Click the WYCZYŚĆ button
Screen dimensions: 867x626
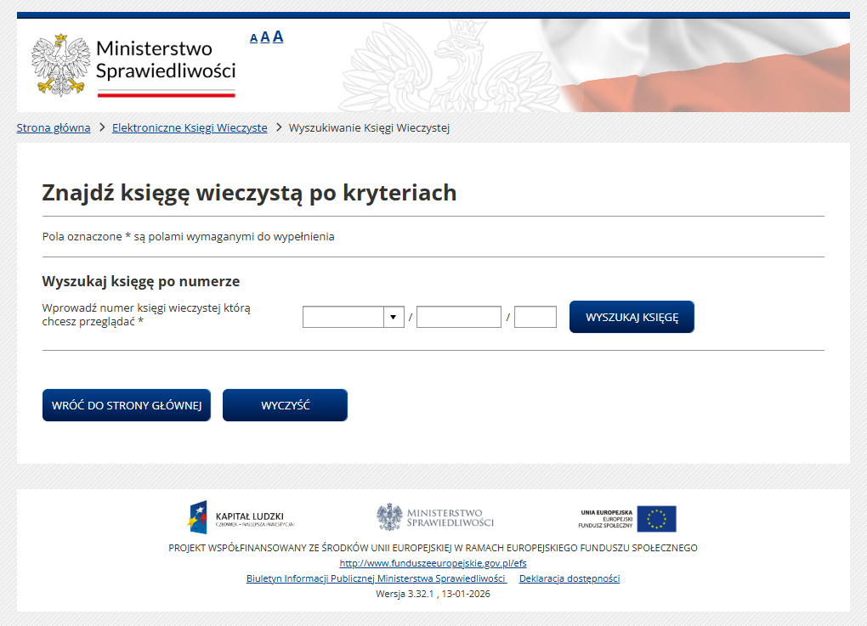[286, 405]
